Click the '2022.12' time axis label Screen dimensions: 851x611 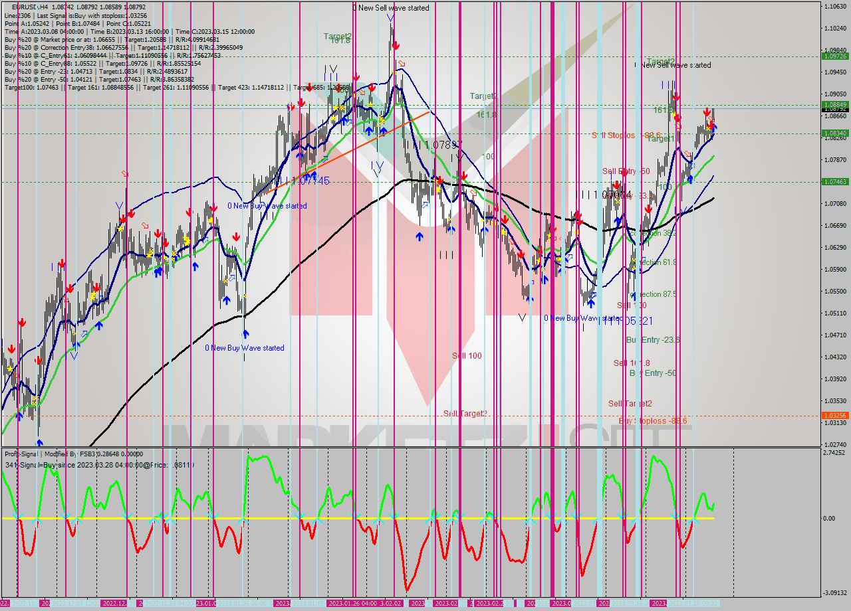click(113, 603)
